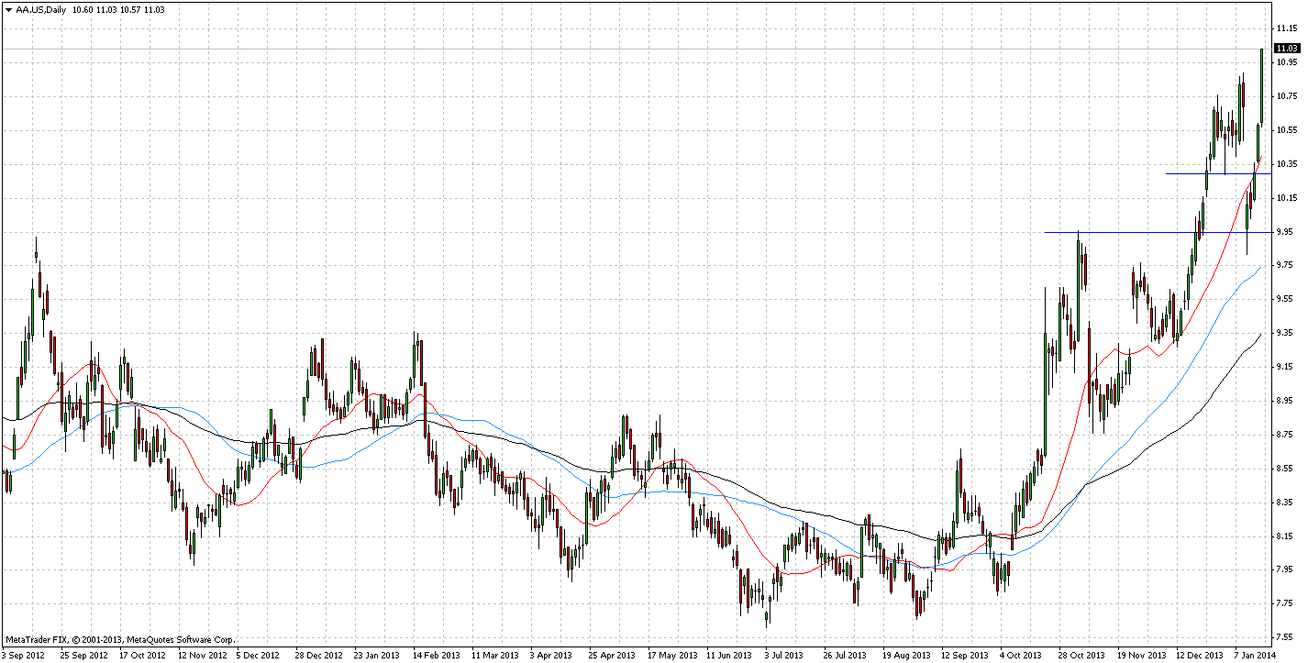Viewport: 1308px width, 663px height.
Task: Click the 23 Jan 2013 date label
Action: click(377, 656)
